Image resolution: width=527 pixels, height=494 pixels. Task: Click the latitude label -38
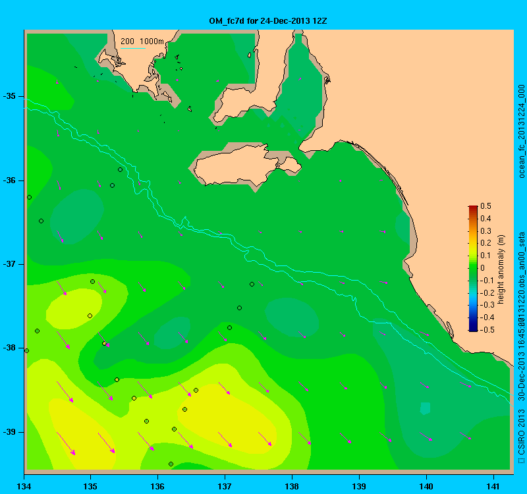(9, 348)
